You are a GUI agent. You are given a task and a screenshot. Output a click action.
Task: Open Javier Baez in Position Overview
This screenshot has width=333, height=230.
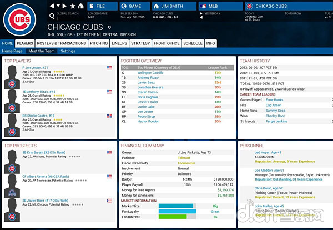146,82
